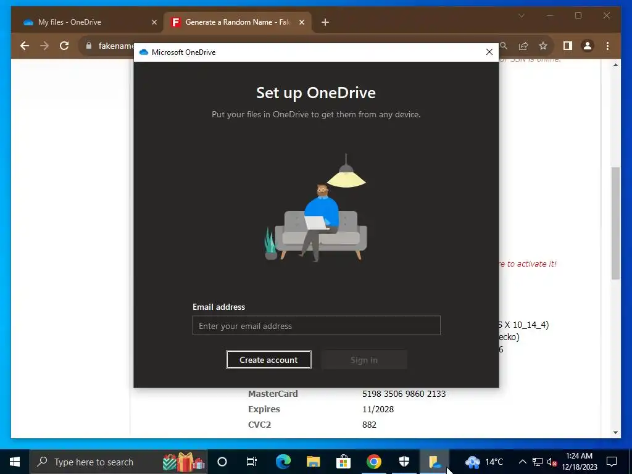Close the Microsoft OneDrive setup dialog
This screenshot has height=474, width=632.
[489, 52]
